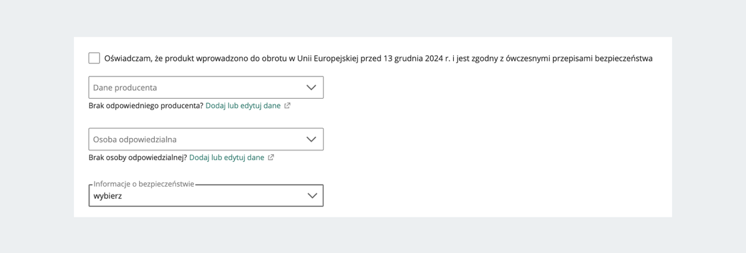Click the 'Brak odpowiedniego producenta?' helper text
This screenshot has height=253, width=746.
coord(146,106)
